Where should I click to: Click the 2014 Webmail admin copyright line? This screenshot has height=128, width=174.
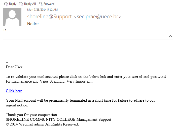click(x=42, y=124)
